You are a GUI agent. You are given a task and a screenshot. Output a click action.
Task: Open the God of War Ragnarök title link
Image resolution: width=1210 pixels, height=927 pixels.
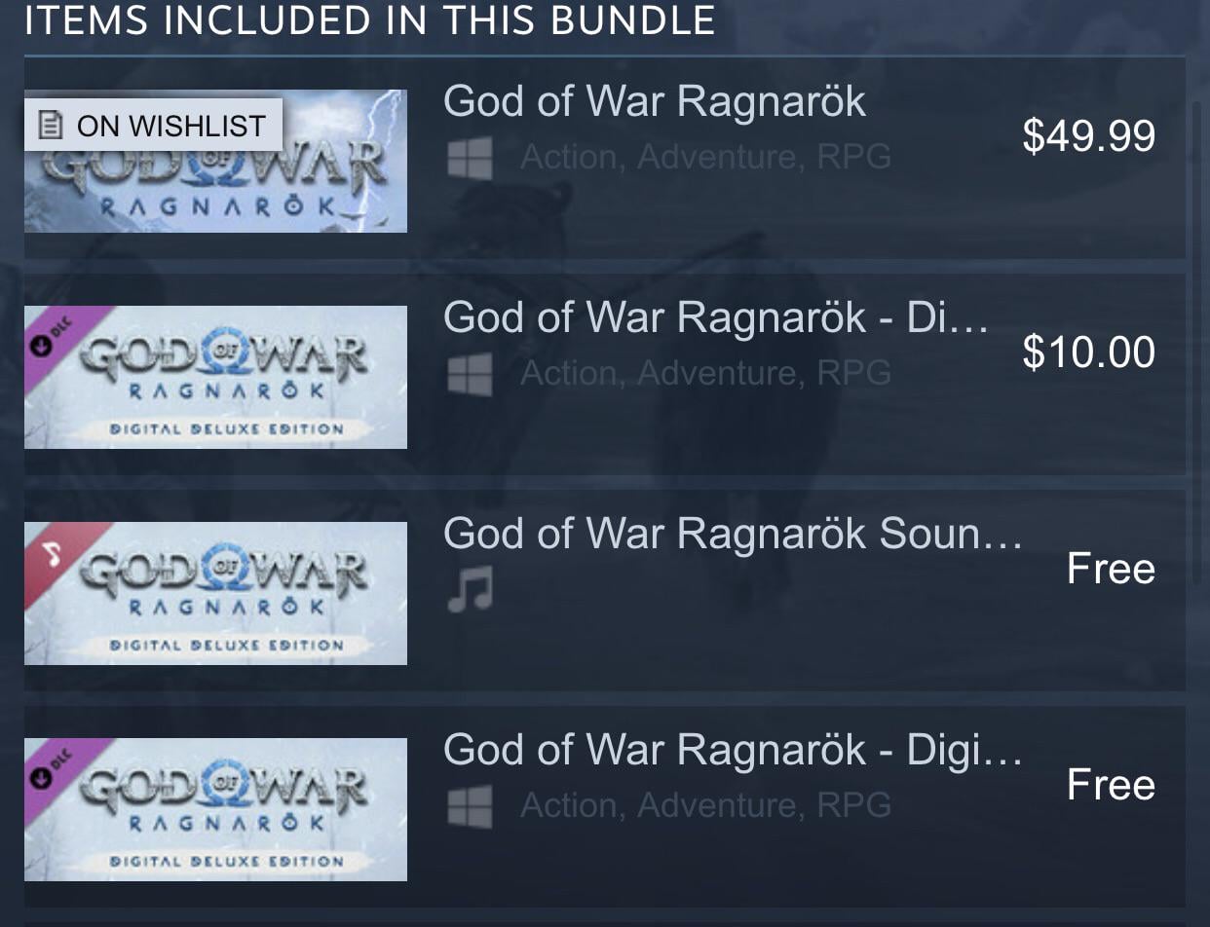click(655, 101)
